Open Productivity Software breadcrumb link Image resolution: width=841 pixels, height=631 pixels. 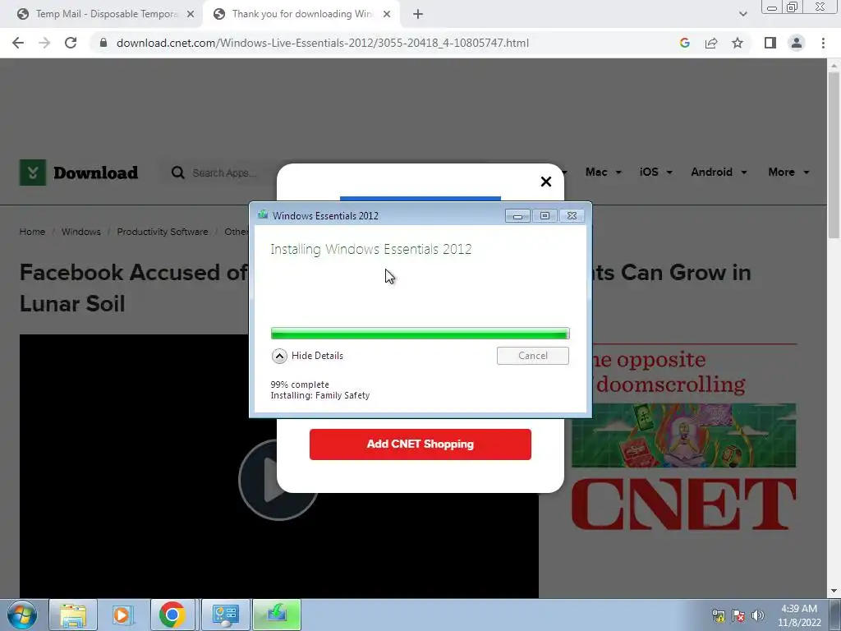(x=163, y=232)
